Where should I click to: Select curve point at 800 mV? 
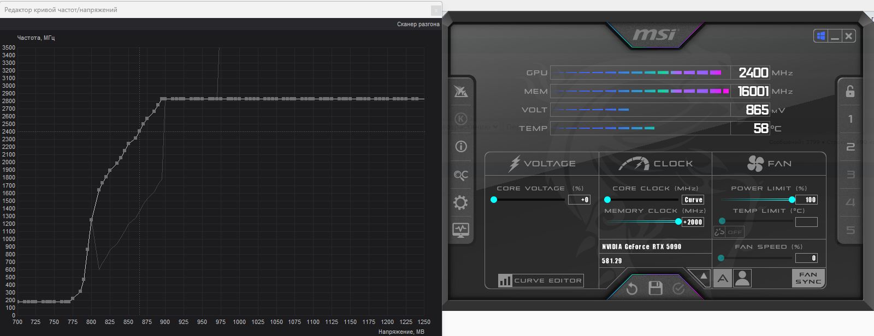pyautogui.click(x=91, y=220)
